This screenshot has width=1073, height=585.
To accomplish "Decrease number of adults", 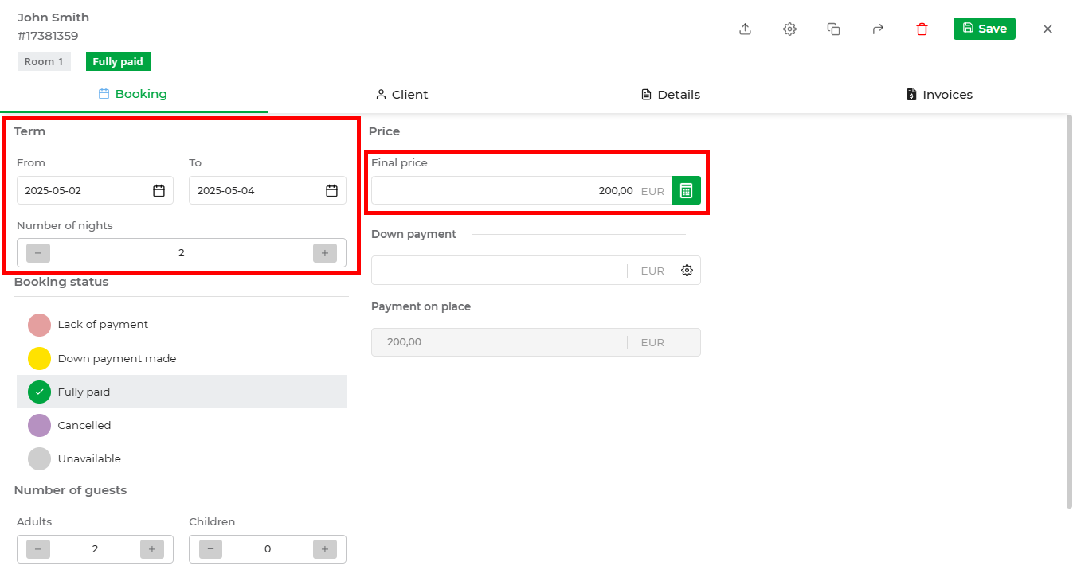I will (x=38, y=549).
